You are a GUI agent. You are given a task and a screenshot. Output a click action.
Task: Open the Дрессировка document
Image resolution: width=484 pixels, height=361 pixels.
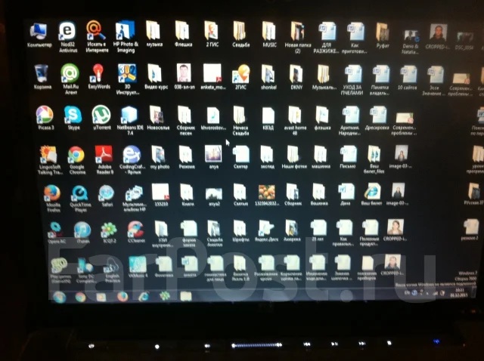(377, 118)
